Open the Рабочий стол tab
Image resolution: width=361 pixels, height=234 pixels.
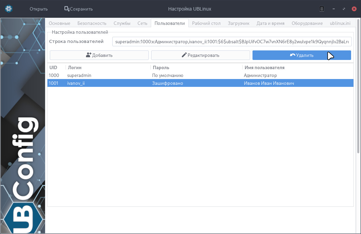[206, 23]
